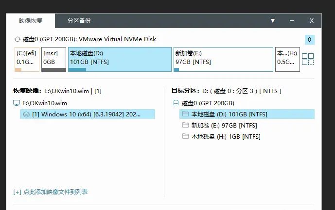
Task: Select the [msr] 0GB partition block
Action: [53, 59]
